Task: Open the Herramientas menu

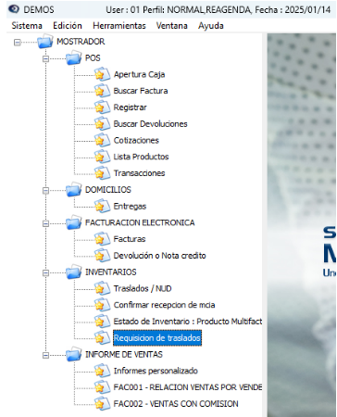Action: point(119,26)
